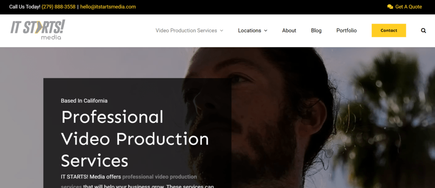Expand the Video Production Services chevron arrow

point(222,31)
